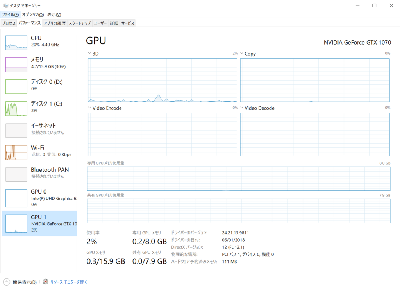Viewport: 400px width, 291px height.
Task: Click the Copy utilization graph
Action: click(315, 80)
